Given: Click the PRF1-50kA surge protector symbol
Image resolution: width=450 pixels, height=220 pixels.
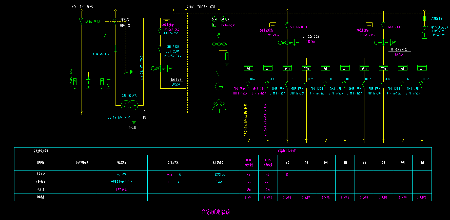Looking at the screenshot, I should click(x=424, y=30).
